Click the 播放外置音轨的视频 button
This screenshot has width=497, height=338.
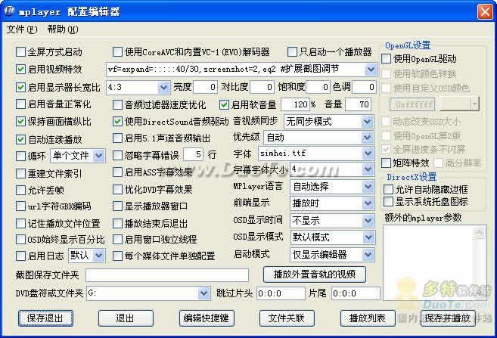coord(315,274)
